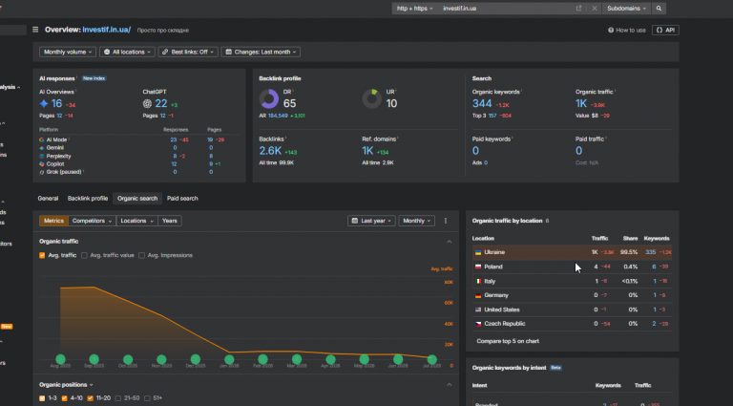Click the Jan 2026 chart marker
Image resolution: width=733 pixels, height=406 pixels.
tap(229, 359)
